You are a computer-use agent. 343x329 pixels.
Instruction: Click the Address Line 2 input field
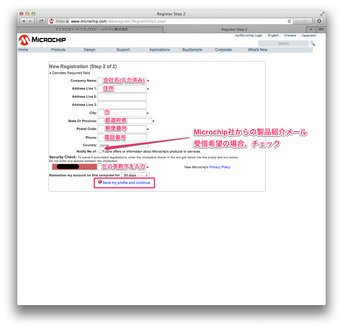(x=122, y=96)
